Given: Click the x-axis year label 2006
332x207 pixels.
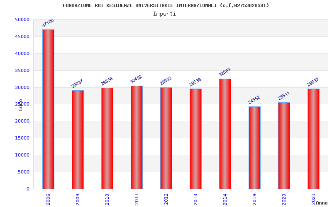Looking at the screenshot, I should click(48, 200).
